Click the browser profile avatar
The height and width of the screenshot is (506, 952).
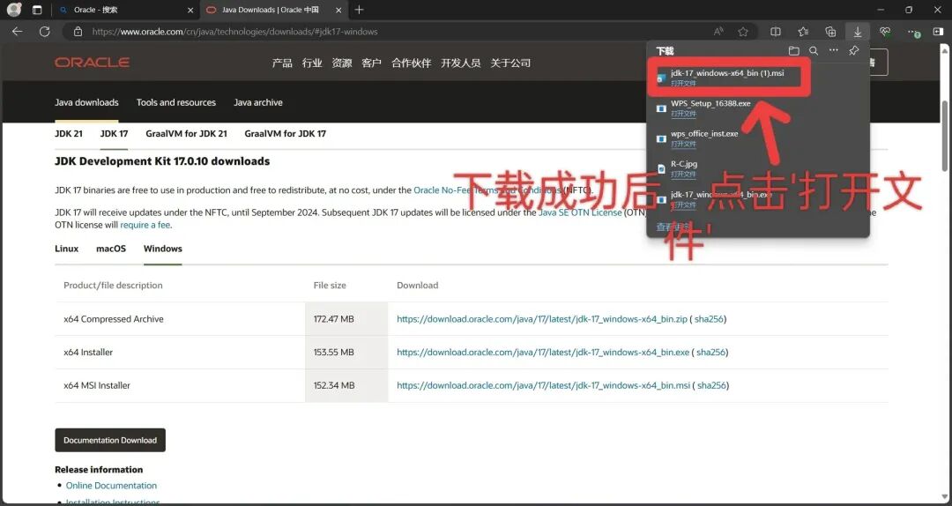pos(14,10)
